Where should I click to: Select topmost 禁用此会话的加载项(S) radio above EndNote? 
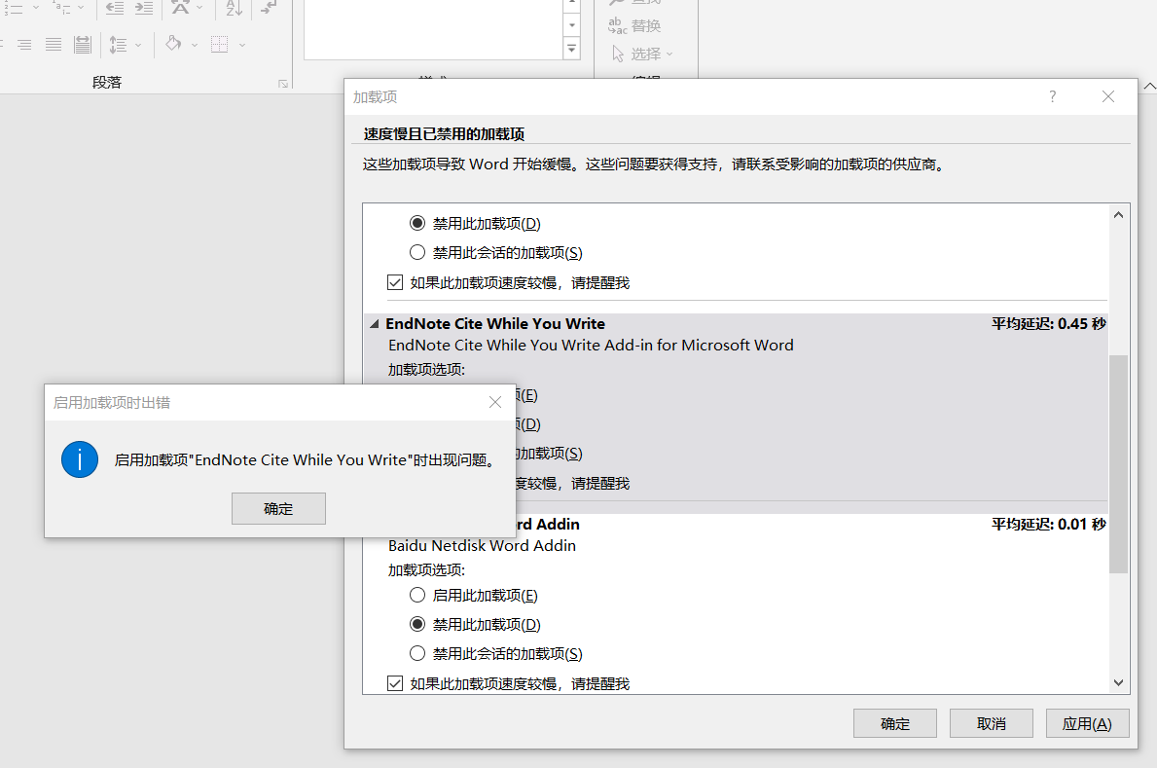417,252
